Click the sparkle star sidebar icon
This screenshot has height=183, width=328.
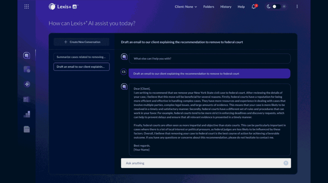click(27, 84)
